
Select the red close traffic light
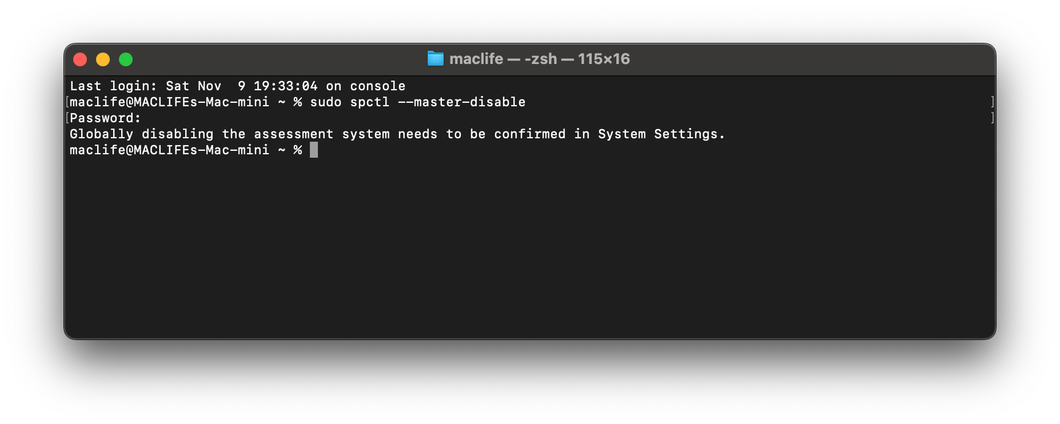pos(80,59)
